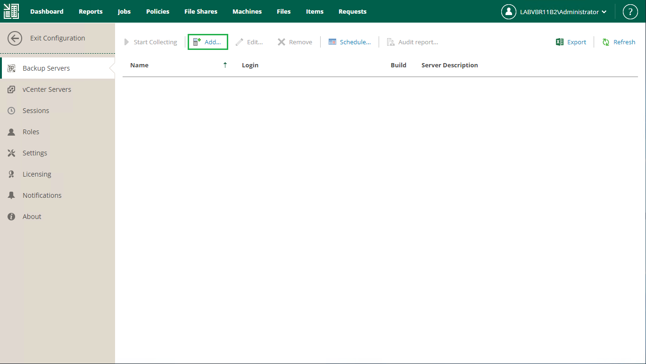Open Licensing in the sidebar
646x364 pixels.
tap(37, 174)
